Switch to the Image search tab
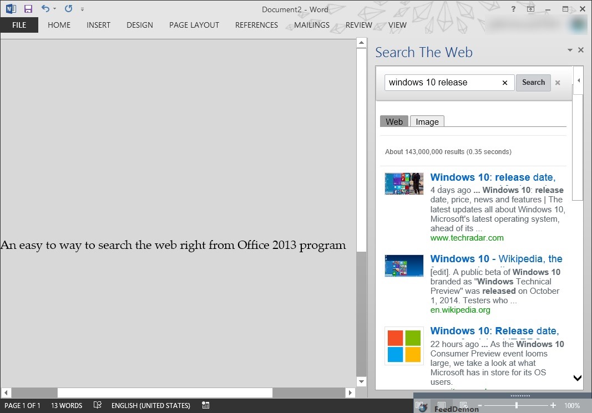 427,121
